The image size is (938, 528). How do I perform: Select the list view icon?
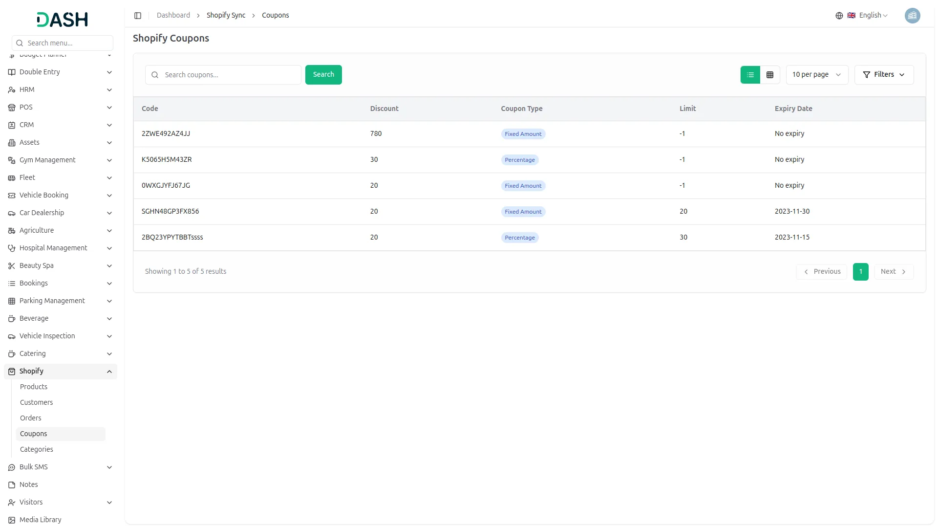(750, 74)
